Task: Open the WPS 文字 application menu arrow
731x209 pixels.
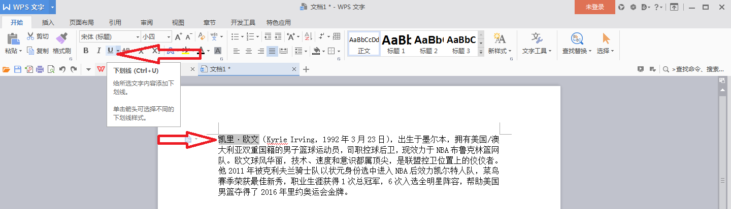Action: coord(52,7)
